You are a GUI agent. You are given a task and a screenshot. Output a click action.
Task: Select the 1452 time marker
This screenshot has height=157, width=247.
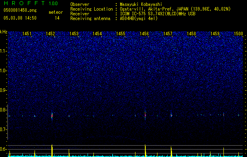[x=50, y=33]
